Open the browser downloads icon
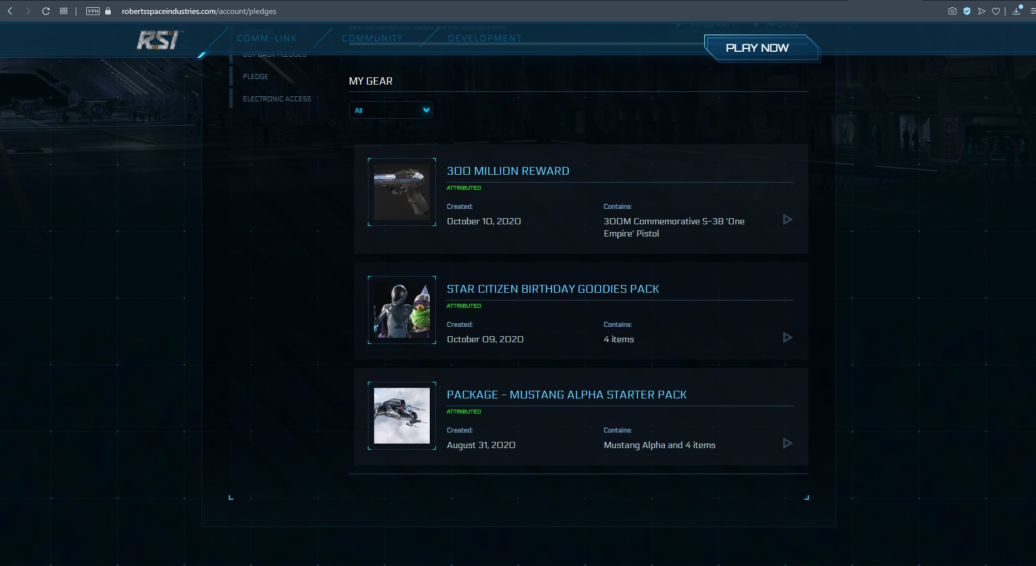1036x566 pixels. coord(1017,11)
